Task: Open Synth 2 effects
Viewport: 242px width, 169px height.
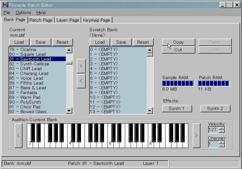Action: [215, 108]
